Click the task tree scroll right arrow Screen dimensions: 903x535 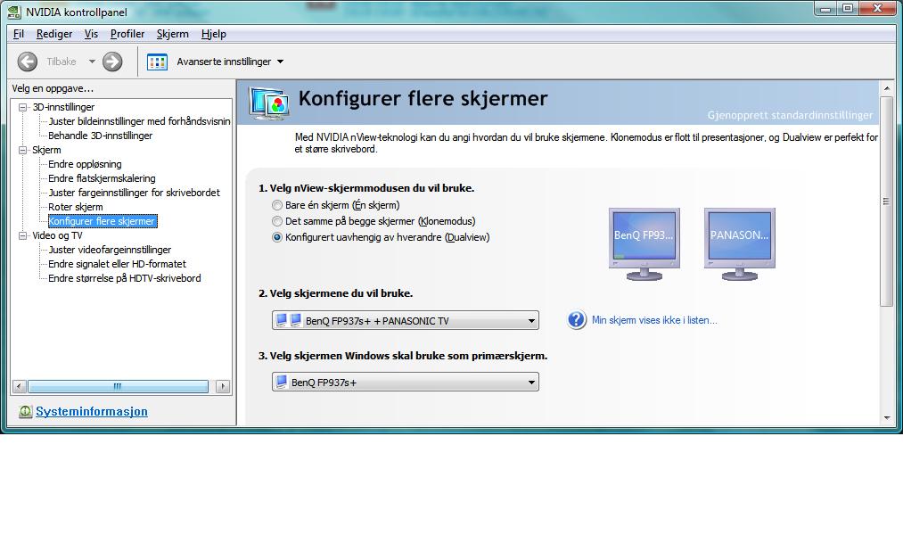click(223, 386)
